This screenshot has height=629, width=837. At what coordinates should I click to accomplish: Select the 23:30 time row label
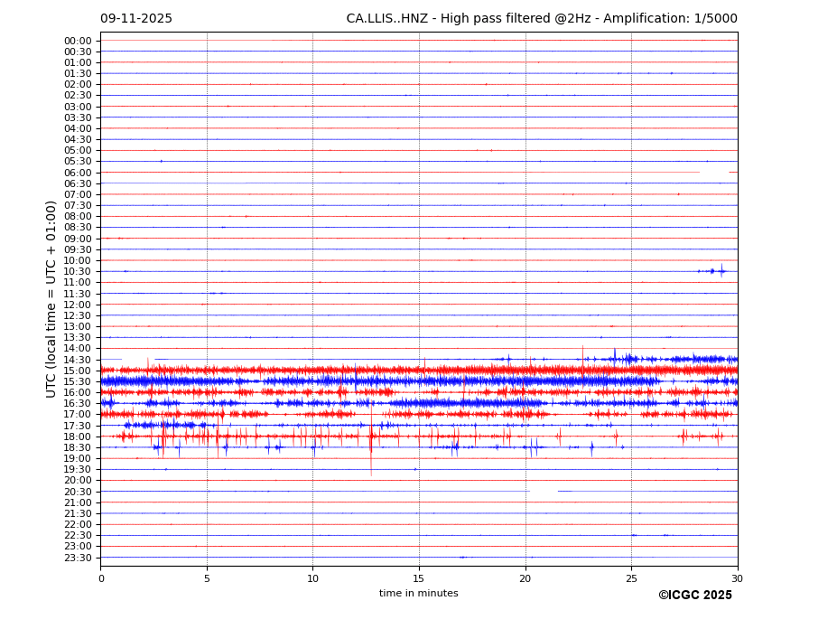(x=78, y=558)
